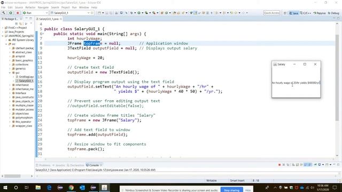Open File Explorer from the taskbar
This screenshot has height=192, width=342.
pyautogui.click(x=38, y=187)
